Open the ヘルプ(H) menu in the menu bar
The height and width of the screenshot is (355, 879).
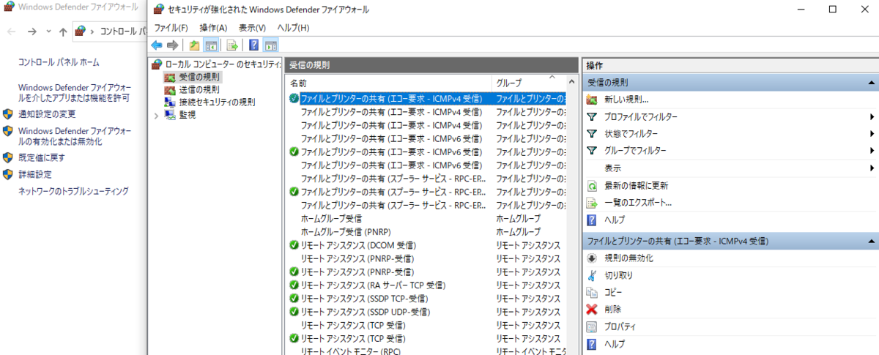point(293,28)
